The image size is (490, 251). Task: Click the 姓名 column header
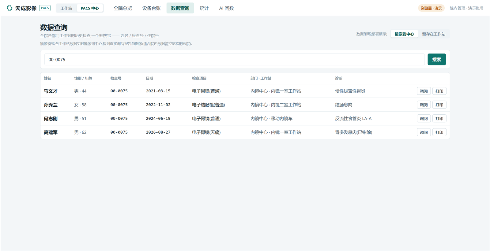[x=47, y=78]
